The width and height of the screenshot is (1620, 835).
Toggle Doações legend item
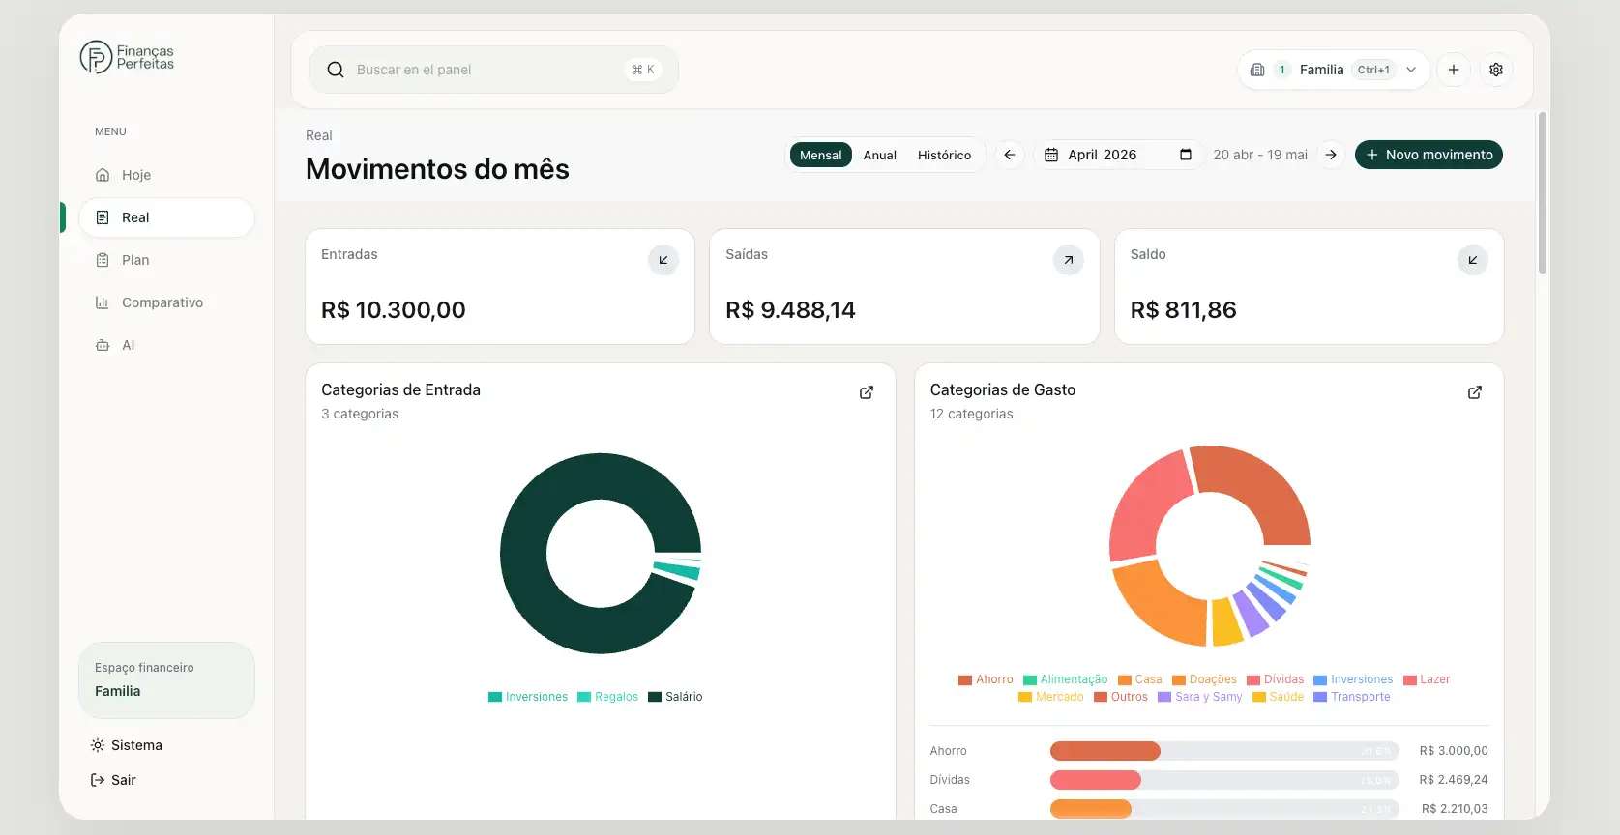pos(1204,679)
